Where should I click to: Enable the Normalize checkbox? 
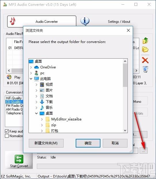(x=7, y=136)
